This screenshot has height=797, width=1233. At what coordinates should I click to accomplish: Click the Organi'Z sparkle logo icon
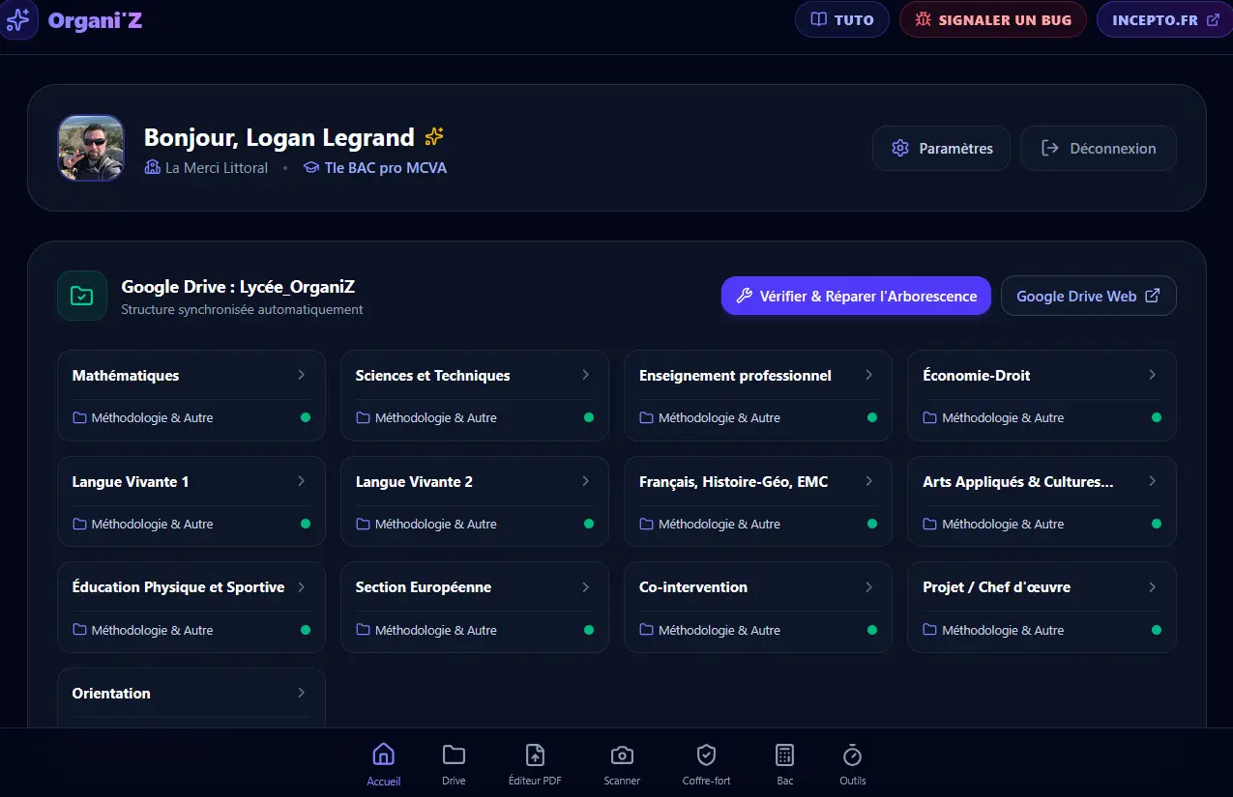pyautogui.click(x=18, y=19)
